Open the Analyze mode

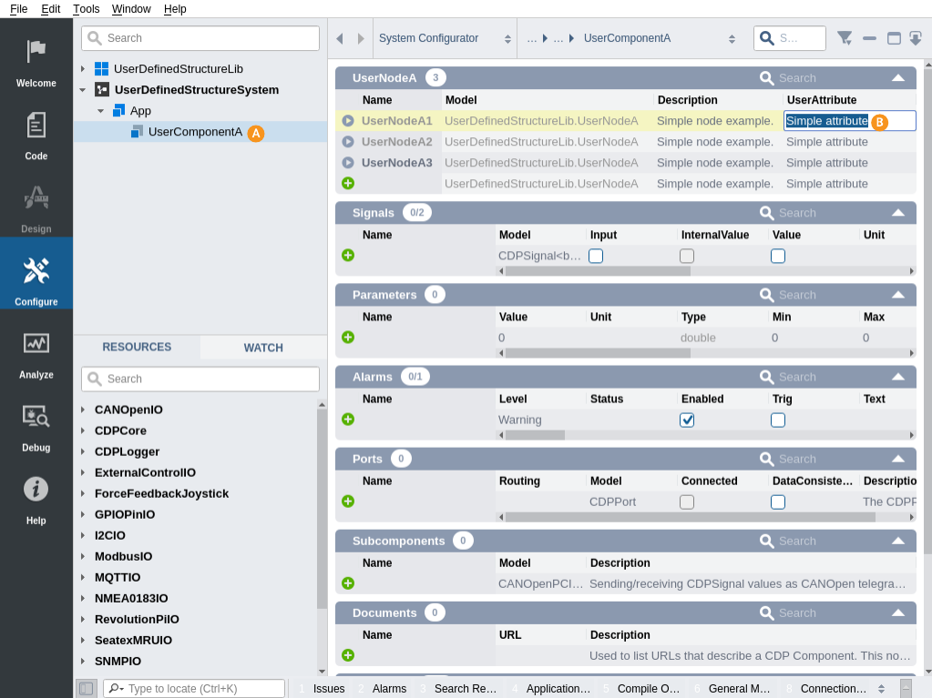[x=36, y=353]
